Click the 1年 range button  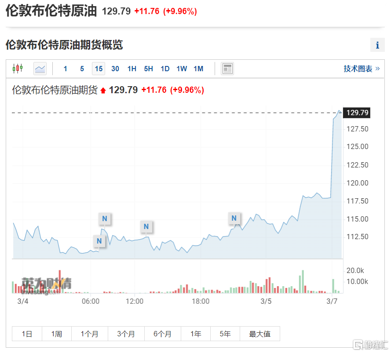(x=196, y=334)
